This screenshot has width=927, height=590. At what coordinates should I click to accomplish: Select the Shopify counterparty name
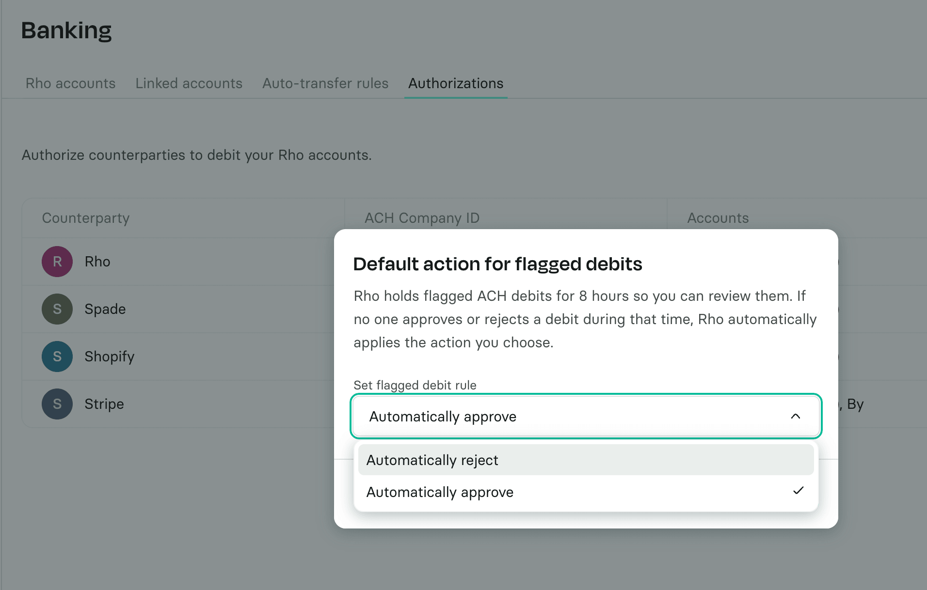pos(110,357)
